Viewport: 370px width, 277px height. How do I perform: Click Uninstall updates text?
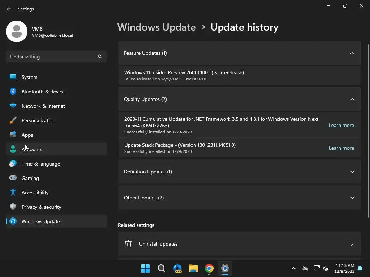tap(158, 244)
